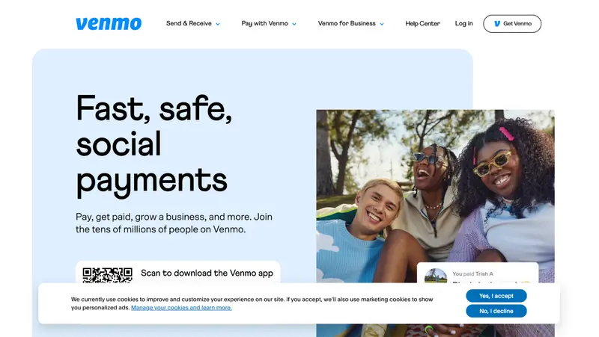Expand the Pay with Venmo chevron arrow

pyautogui.click(x=294, y=24)
